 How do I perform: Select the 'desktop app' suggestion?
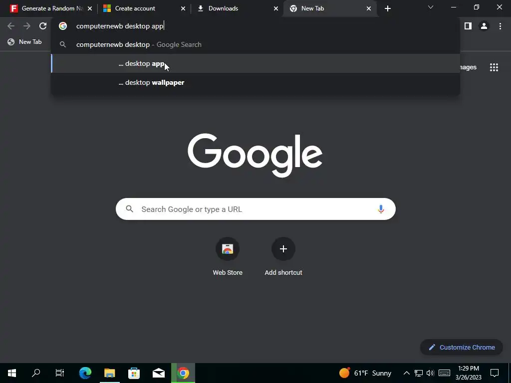pyautogui.click(x=255, y=63)
